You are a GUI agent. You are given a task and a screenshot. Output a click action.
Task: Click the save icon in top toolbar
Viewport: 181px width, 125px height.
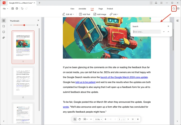[13, 9]
